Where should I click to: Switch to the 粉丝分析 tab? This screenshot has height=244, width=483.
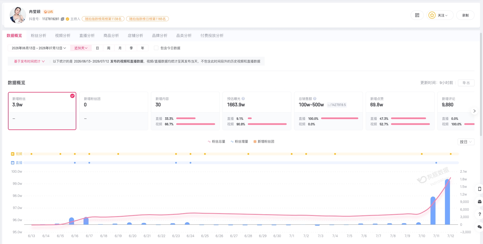click(x=39, y=36)
